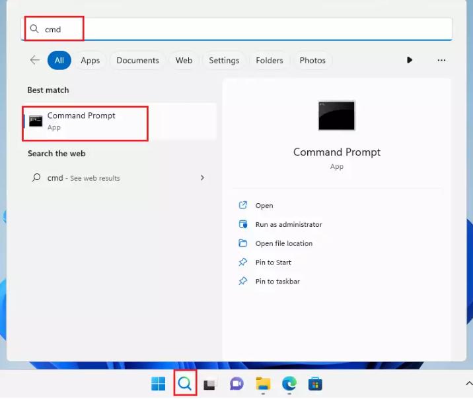The width and height of the screenshot is (473, 399).
Task: Click the Run as administrator shield icon
Action: click(243, 224)
